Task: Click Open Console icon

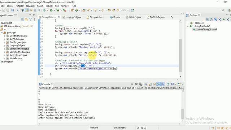Action: click(179, 84)
